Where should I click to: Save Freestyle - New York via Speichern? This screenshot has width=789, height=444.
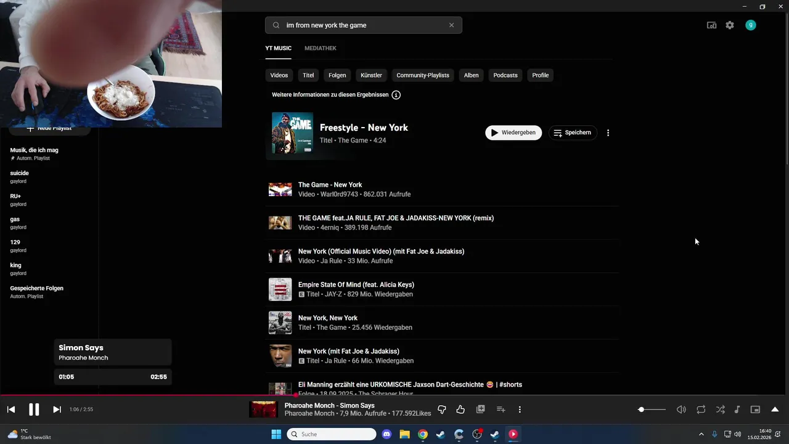573,133
